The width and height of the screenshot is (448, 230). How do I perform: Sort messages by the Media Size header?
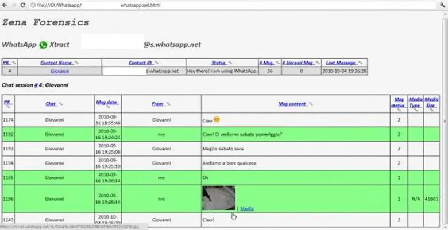pos(431,101)
